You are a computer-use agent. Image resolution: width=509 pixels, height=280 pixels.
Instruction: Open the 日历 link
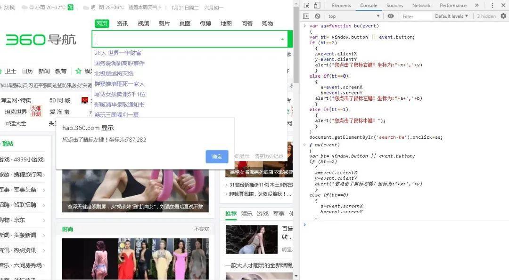[27, 71]
